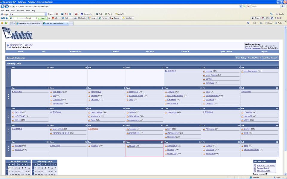This screenshot has width=287, height=179.
Task: Click the Weather button in AOL toolbar
Action: coord(127,18)
